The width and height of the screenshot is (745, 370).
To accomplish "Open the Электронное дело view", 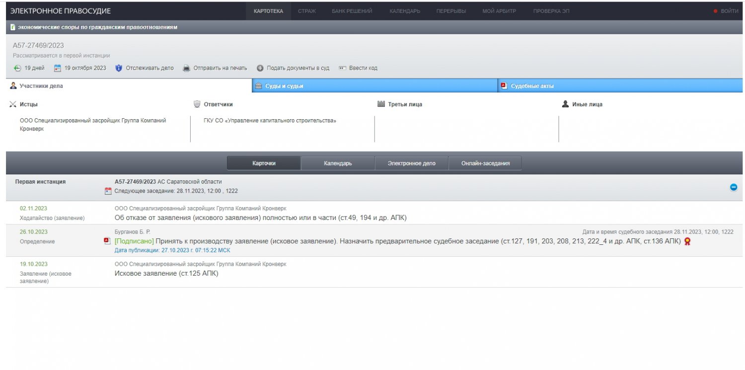I will point(411,163).
